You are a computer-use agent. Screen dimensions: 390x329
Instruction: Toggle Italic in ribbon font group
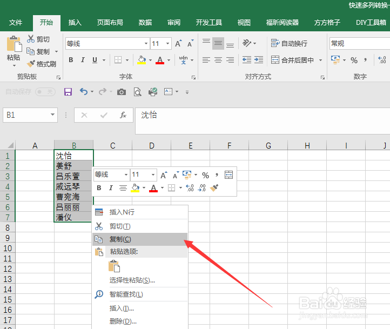(83, 60)
